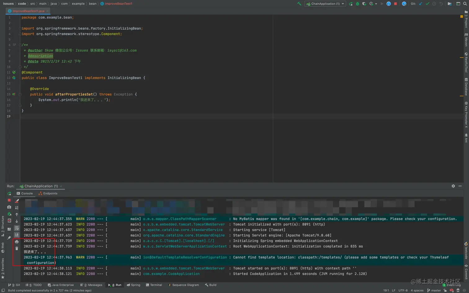Rerun ChainApplication from top toolbar

click(351, 4)
